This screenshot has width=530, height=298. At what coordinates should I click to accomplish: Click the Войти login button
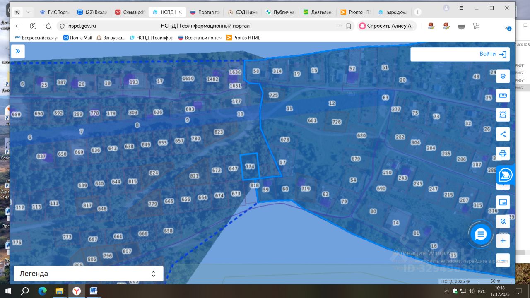pos(460,54)
